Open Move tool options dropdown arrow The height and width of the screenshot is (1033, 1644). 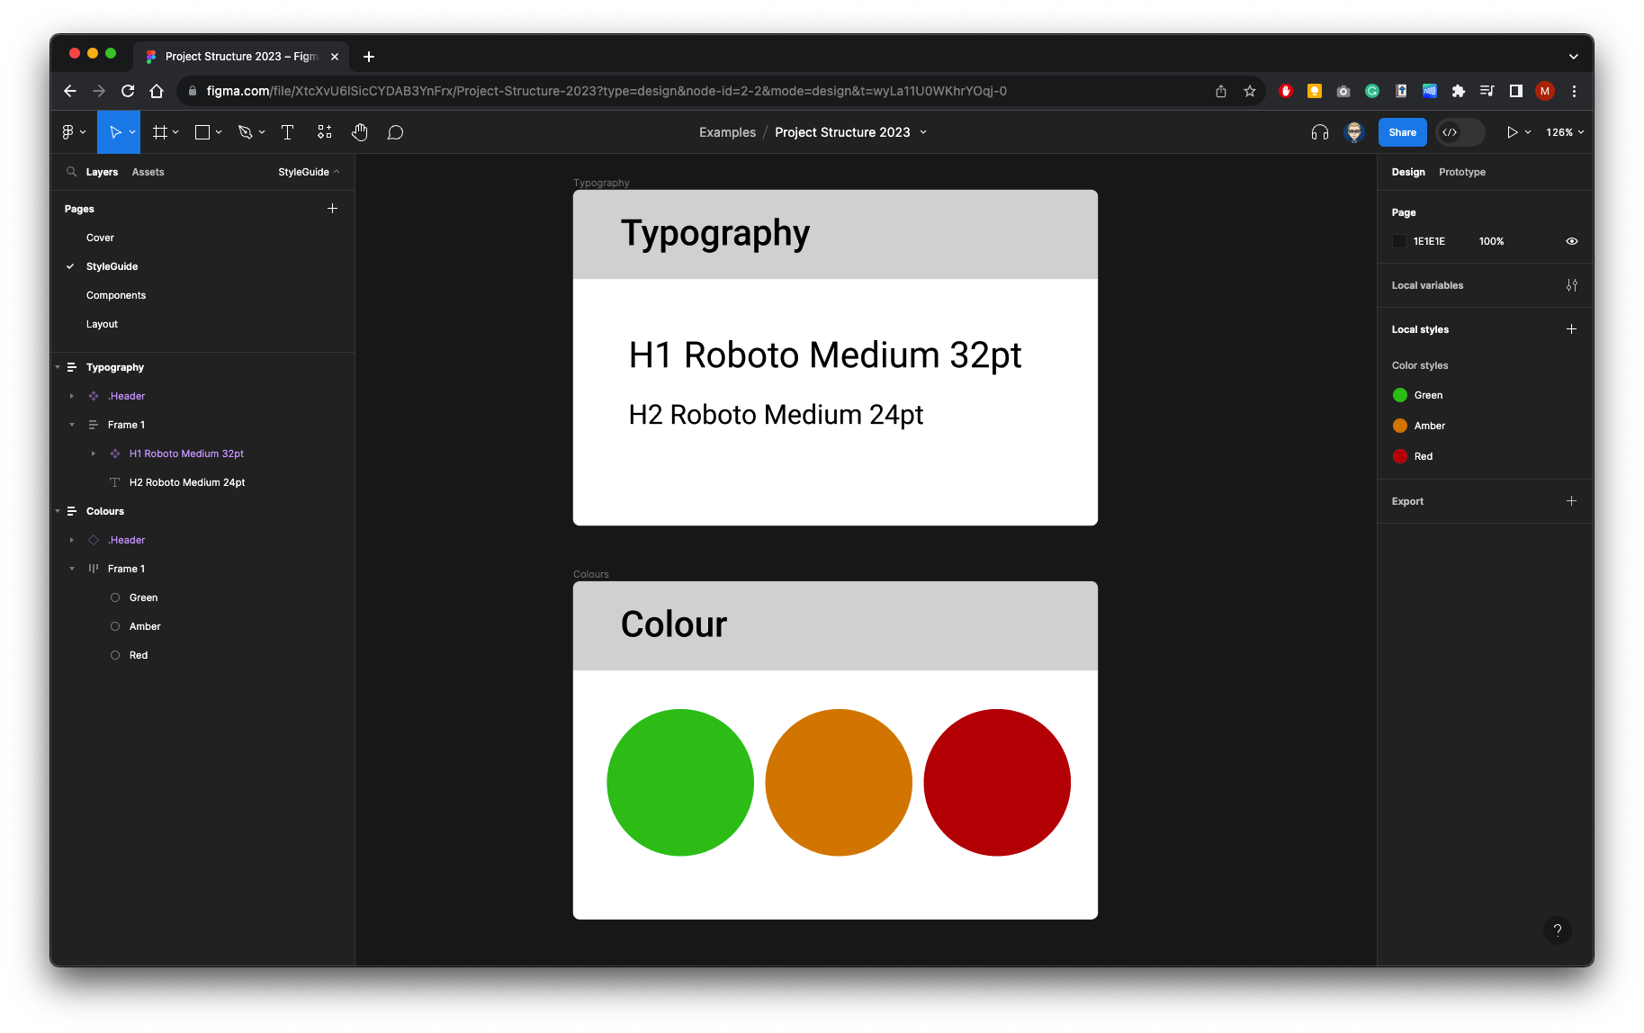(x=132, y=132)
